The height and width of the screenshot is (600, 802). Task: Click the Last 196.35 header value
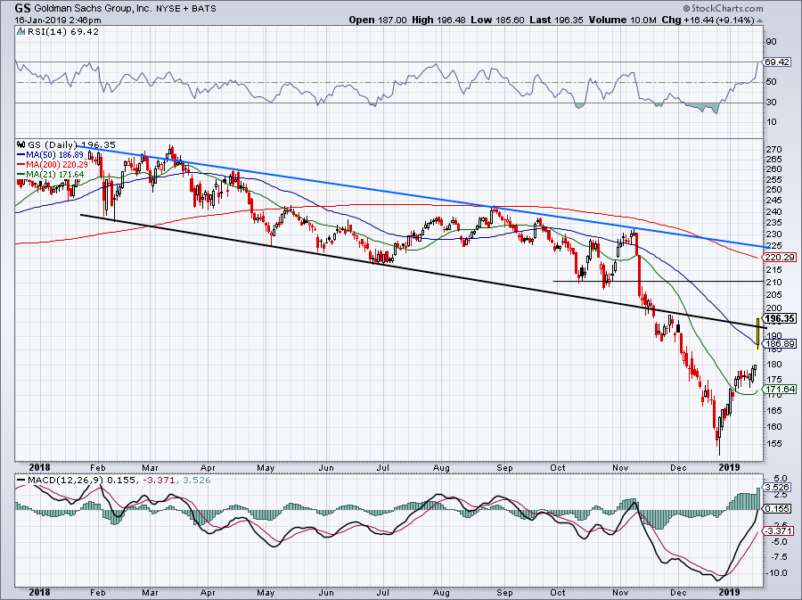pyautogui.click(x=556, y=20)
